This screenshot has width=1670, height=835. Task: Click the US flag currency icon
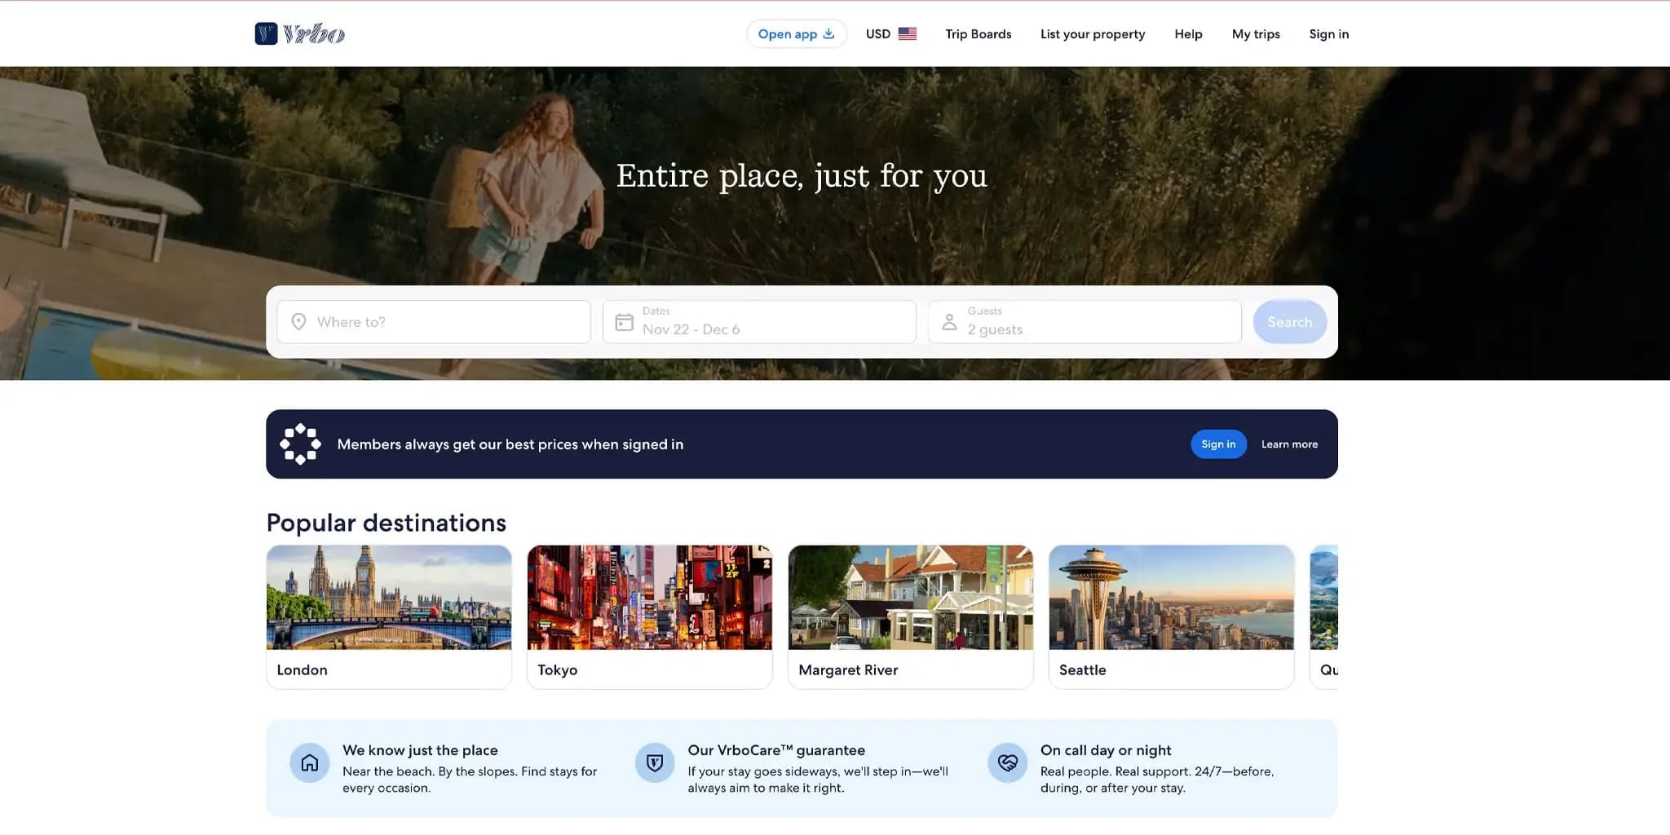pos(908,33)
